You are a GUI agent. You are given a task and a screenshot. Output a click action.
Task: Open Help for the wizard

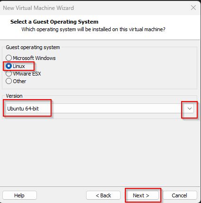click(x=19, y=195)
